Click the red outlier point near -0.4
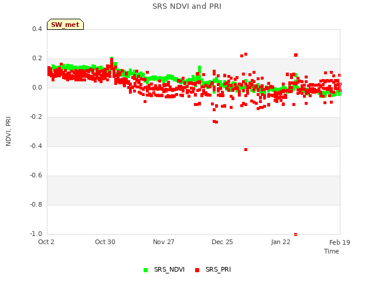This screenshot has width=375, height=281. [246, 150]
